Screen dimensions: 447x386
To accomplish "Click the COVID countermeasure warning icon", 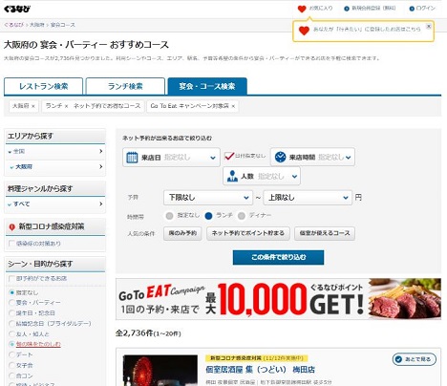I will (x=12, y=226).
